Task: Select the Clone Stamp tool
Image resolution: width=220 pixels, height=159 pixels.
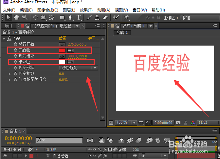Action: click(x=97, y=18)
